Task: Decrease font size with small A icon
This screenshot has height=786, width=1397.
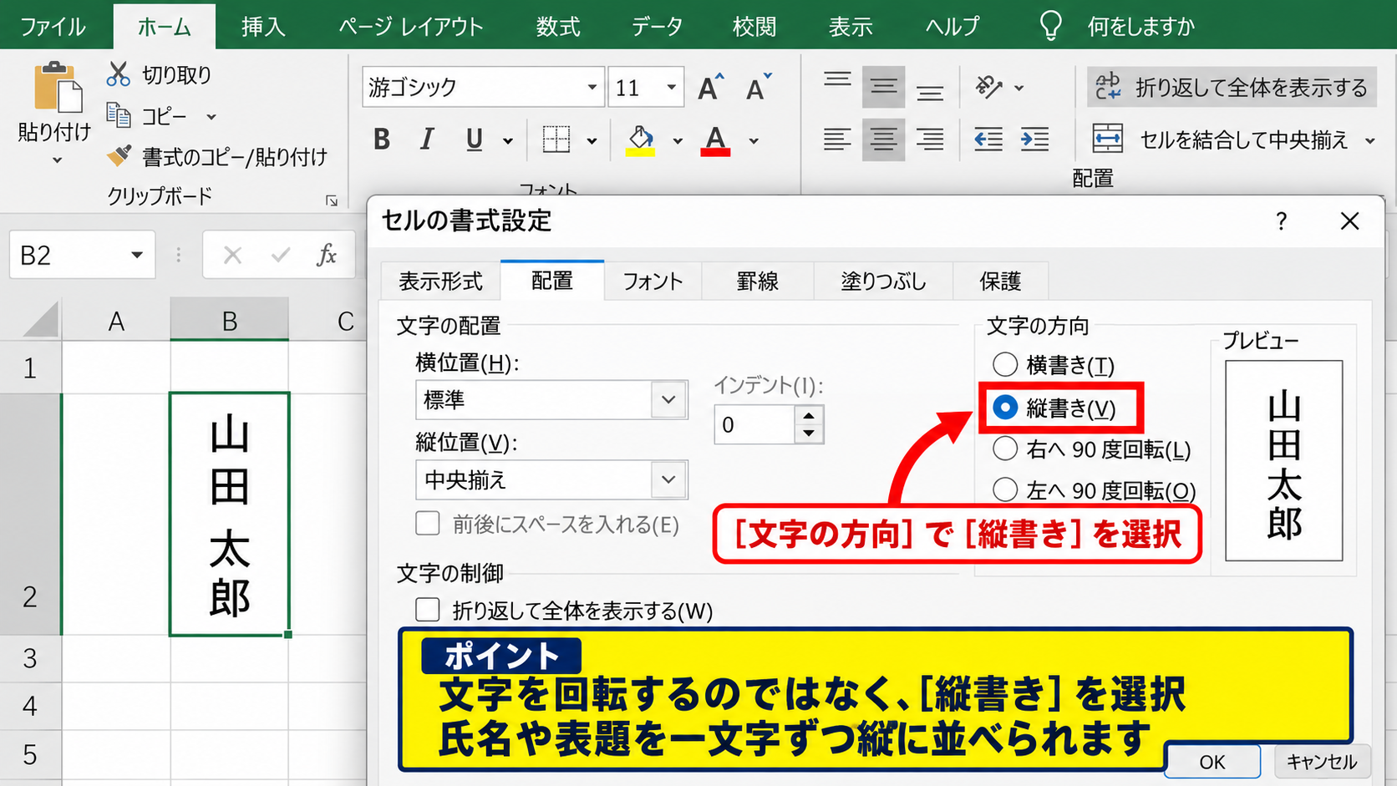Action: (758, 87)
